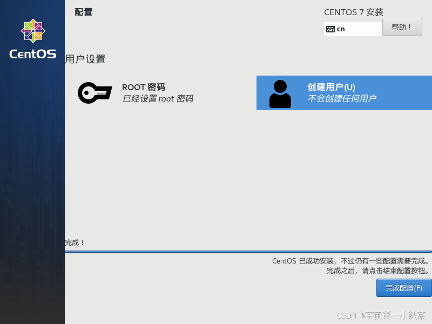This screenshot has height=324, width=432.
Task: Click the installation progress bar
Action: pyautogui.click(x=248, y=252)
